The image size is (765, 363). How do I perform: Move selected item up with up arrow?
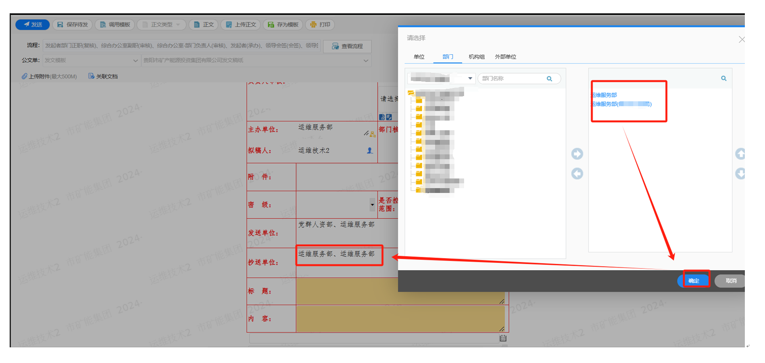[x=740, y=154]
